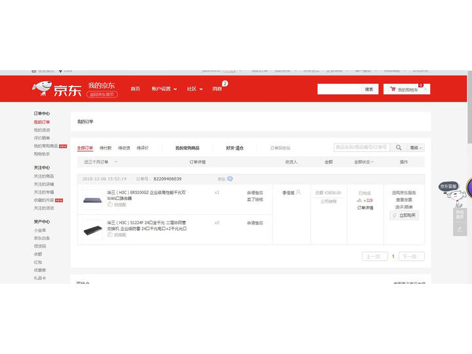Click 申请售后 for the S1224F switch
This screenshot has width=472, height=354.
click(255, 223)
